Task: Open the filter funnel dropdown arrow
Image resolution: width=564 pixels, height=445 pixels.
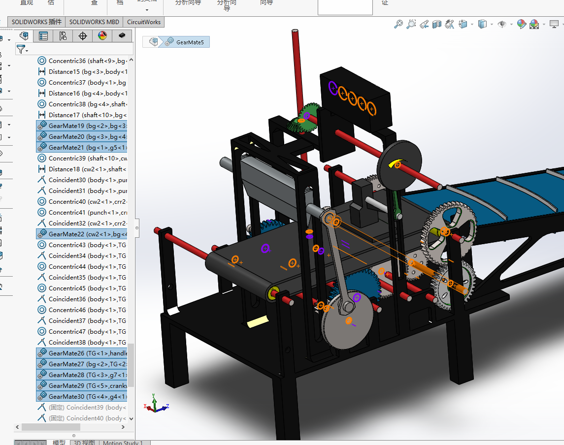Action: 27,51
